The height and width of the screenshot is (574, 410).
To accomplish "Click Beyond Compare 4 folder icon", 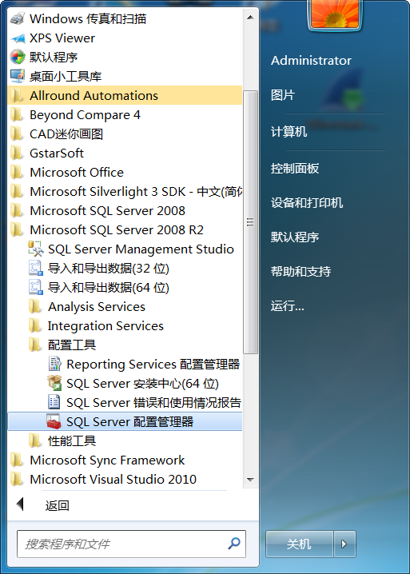I will point(17,114).
